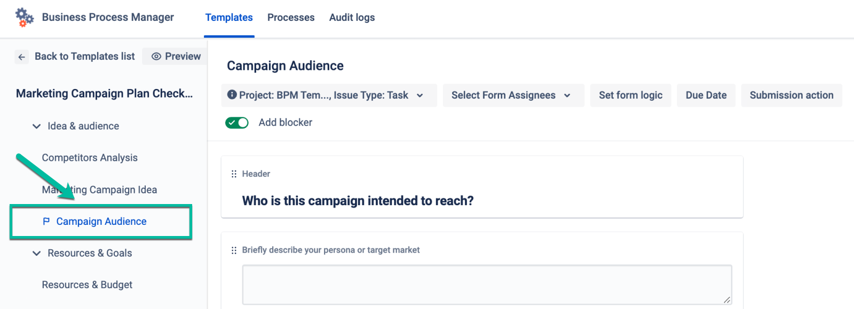Click drag handle beside persona description field
Viewport: 854px width, 309px height.
point(234,250)
